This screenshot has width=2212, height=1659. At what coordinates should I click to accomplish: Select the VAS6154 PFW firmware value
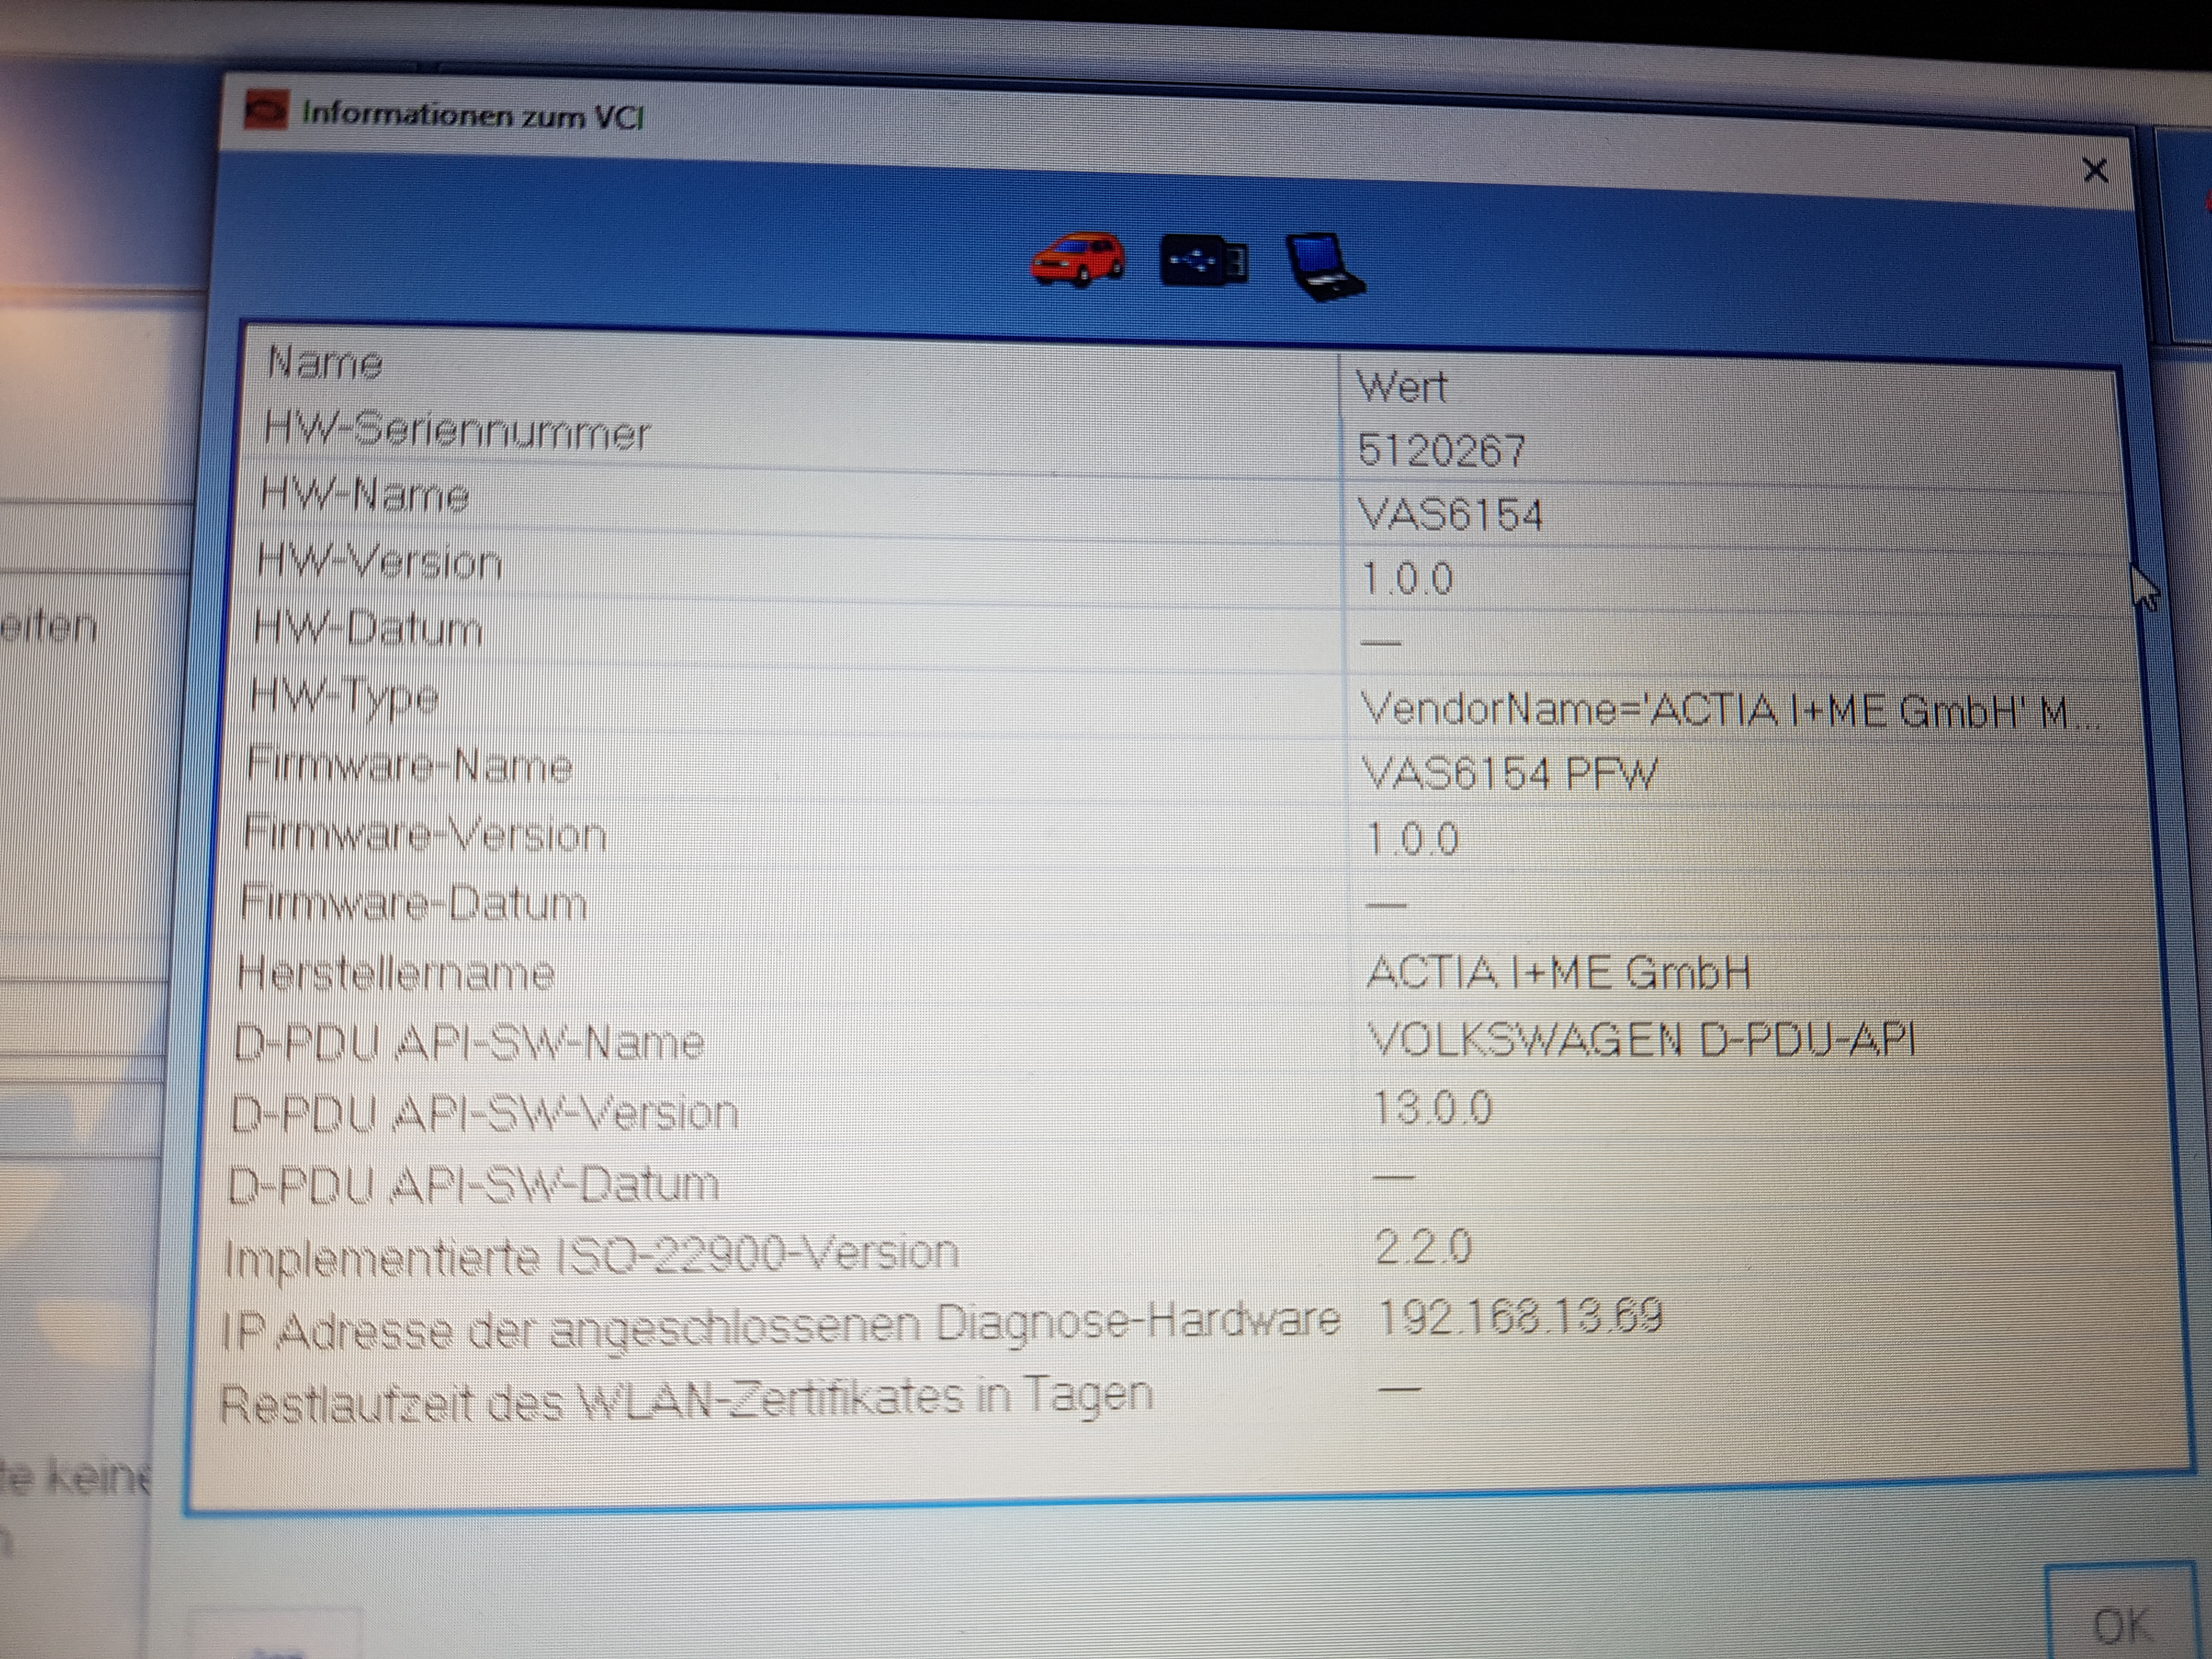(x=1511, y=774)
